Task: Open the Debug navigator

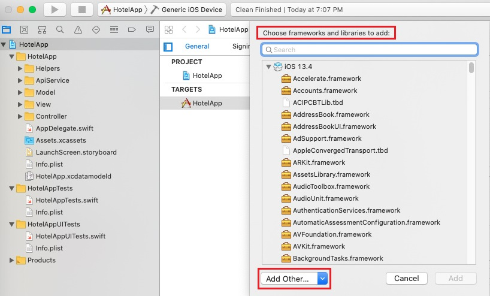Action: 114,30
